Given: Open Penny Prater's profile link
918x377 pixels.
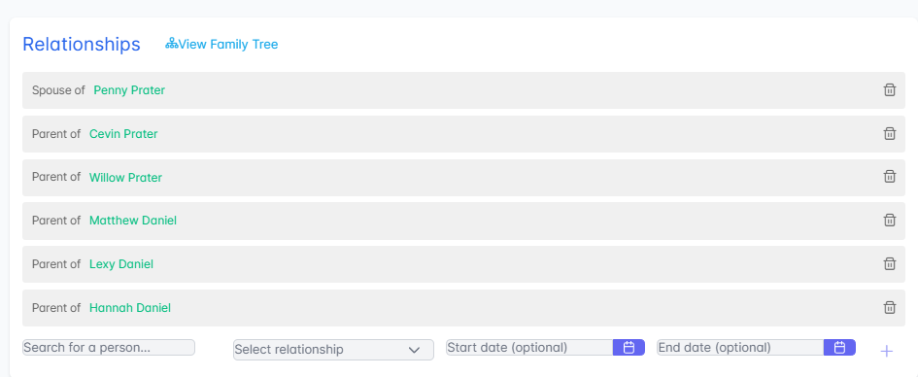Looking at the screenshot, I should point(129,90).
